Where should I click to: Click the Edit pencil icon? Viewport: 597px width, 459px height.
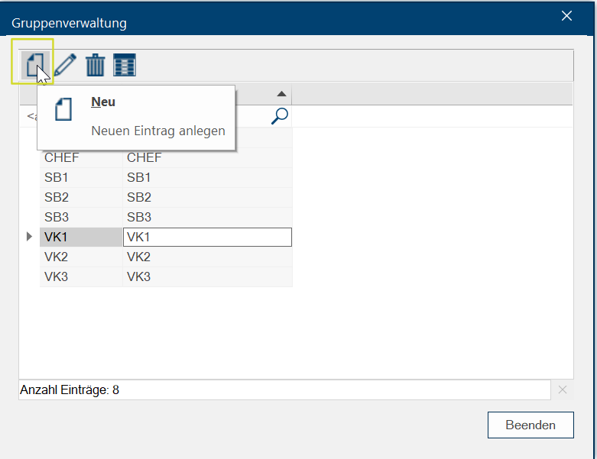(65, 65)
